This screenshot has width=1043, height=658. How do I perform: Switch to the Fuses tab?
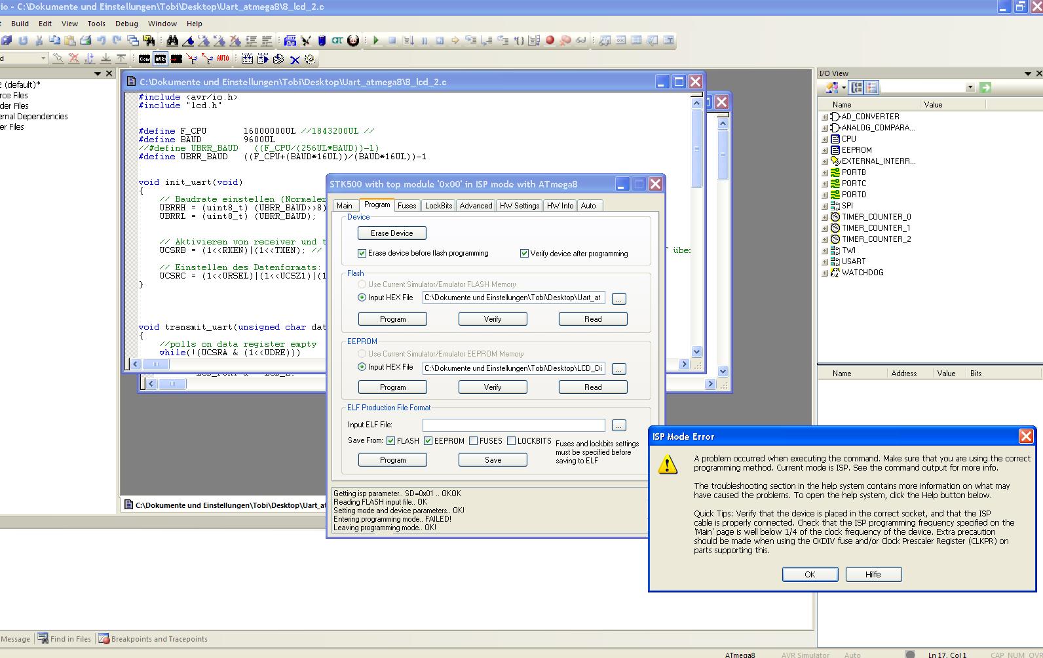tap(407, 206)
